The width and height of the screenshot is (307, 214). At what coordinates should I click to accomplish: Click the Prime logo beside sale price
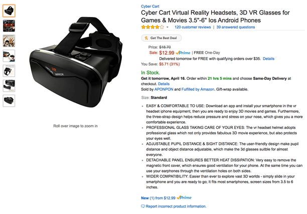pos(183,53)
